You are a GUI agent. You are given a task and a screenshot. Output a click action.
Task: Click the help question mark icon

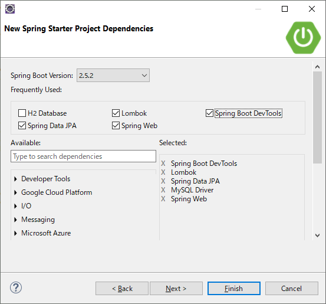tap(16, 287)
